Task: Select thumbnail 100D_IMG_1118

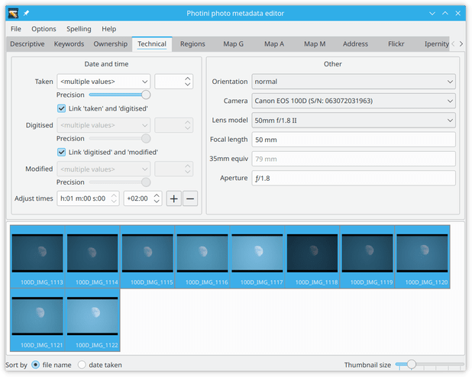Action: pos(312,256)
